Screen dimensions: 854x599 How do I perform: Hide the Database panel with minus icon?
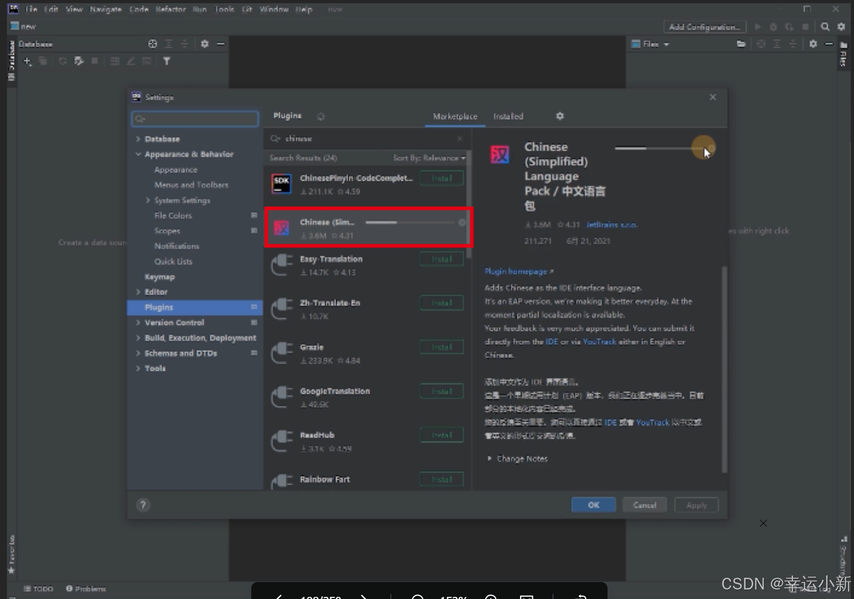221,44
